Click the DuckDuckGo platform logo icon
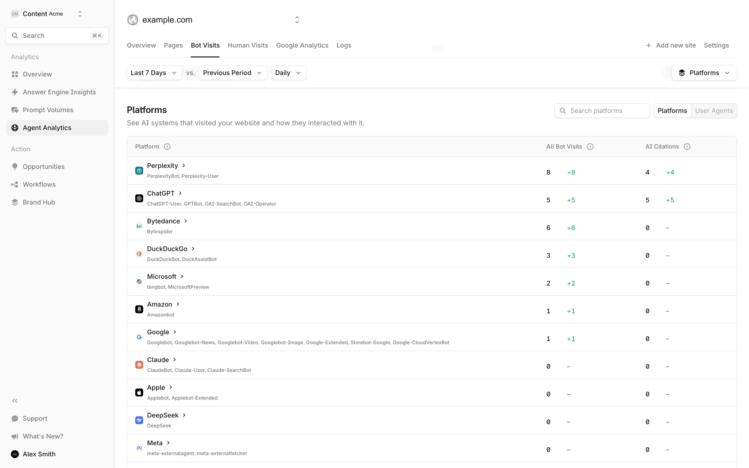 [139, 254]
